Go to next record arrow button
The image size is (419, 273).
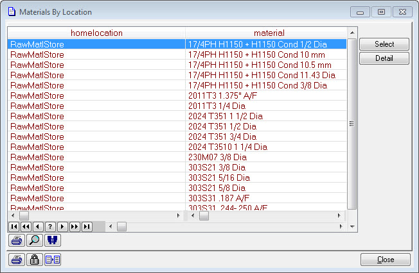point(62,227)
